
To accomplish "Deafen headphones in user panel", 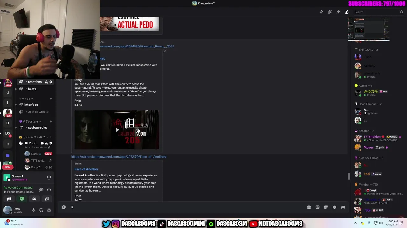I will pyautogui.click(x=41, y=210).
